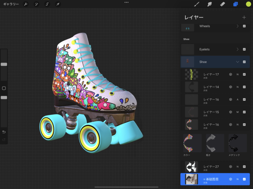
Task: Close the Layers panel via layers icon
Action: click(x=235, y=4)
